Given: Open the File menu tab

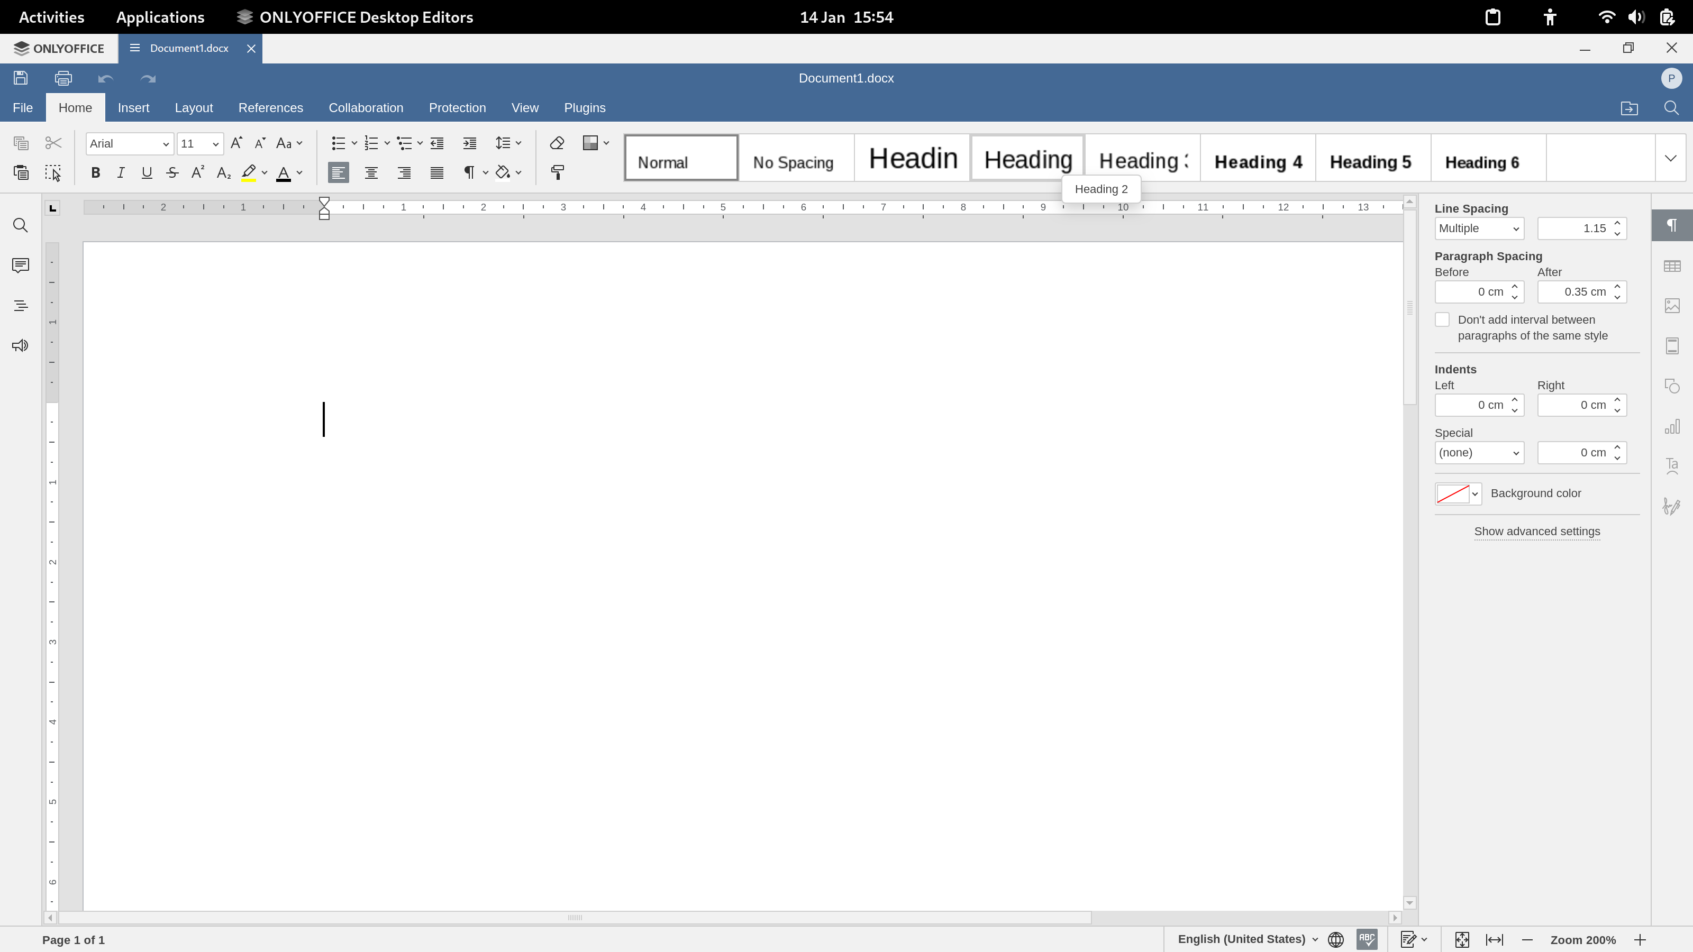Looking at the screenshot, I should click(23, 108).
